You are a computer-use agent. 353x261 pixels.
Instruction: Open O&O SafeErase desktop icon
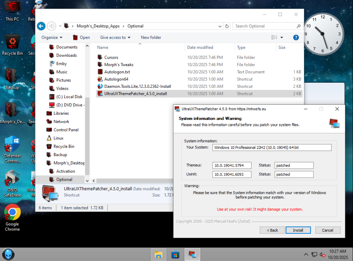click(x=12, y=184)
